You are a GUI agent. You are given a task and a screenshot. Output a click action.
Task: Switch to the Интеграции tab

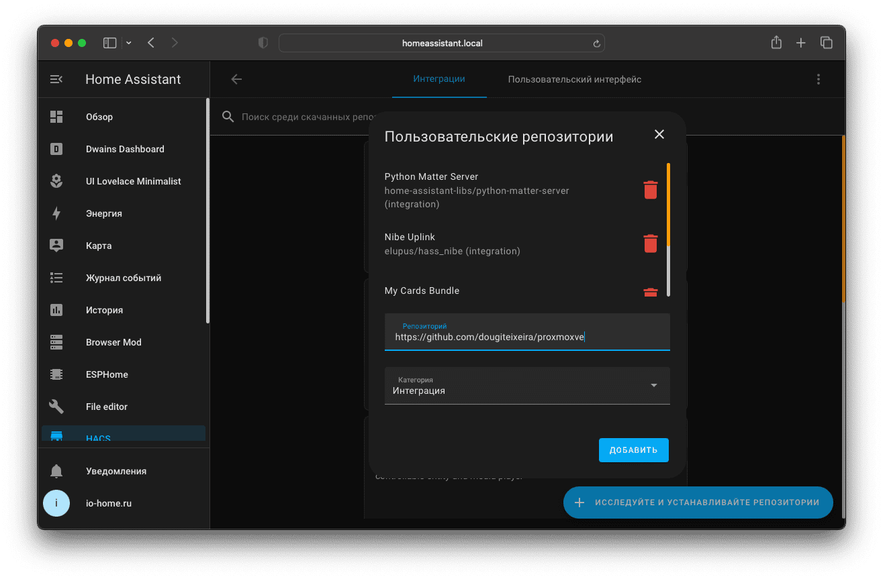(439, 79)
